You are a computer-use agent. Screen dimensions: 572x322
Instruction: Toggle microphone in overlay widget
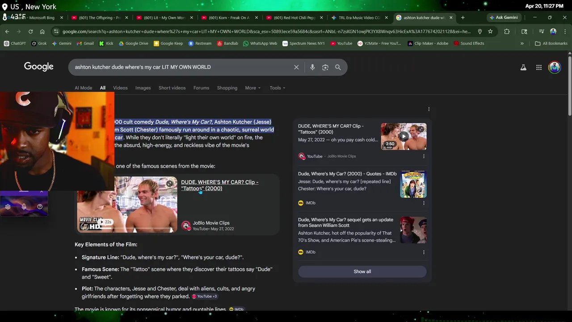[24, 207]
